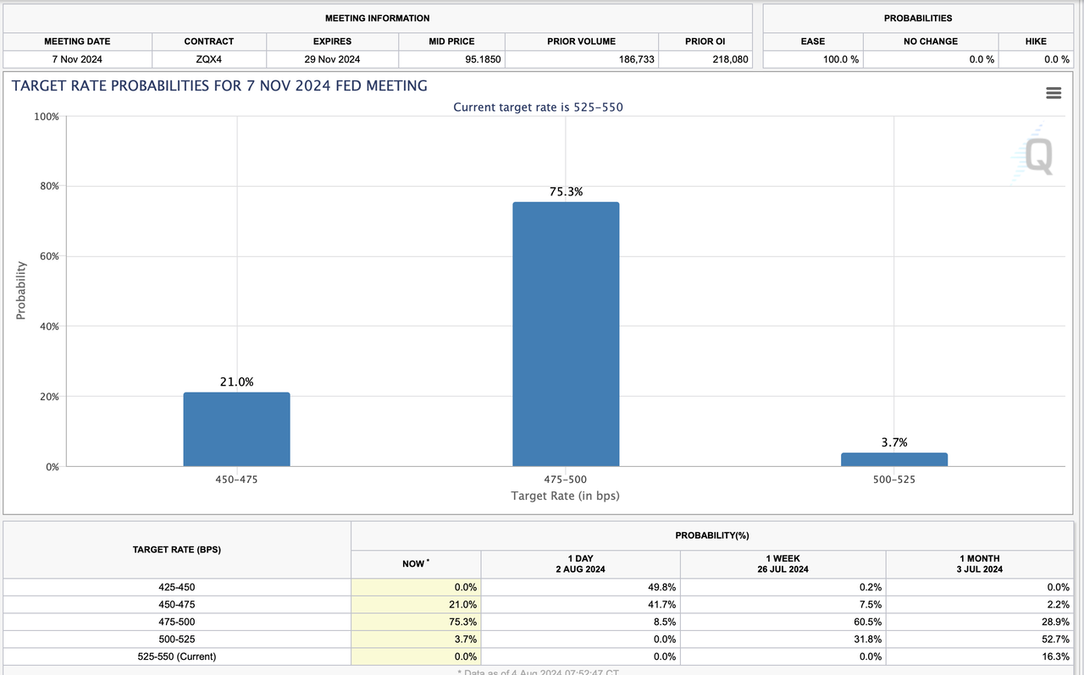Select the 49.8% one-day probability cell

(580, 587)
